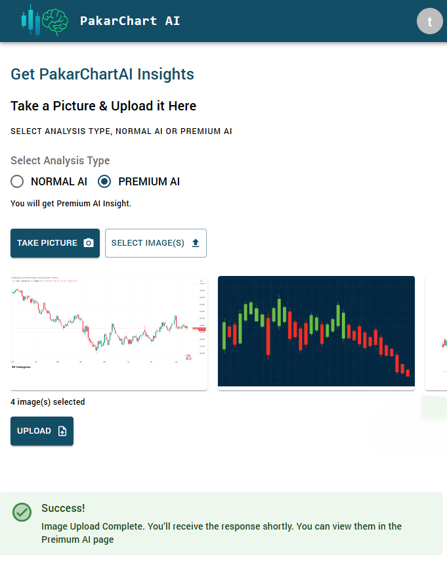
Task: Click the camera icon on Take Picture
Action: coord(89,243)
